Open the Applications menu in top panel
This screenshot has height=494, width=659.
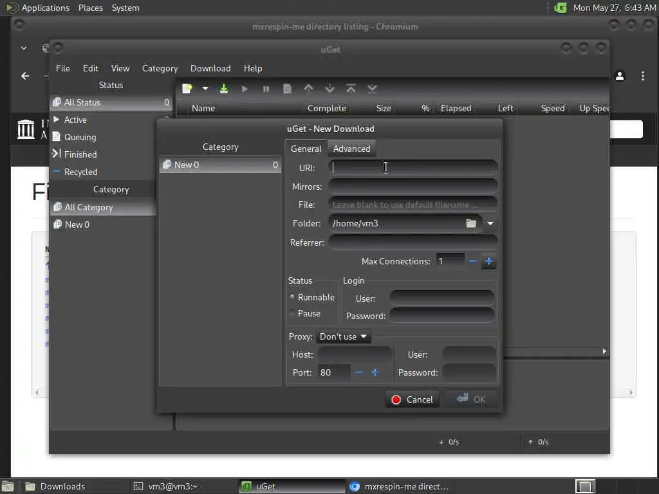click(46, 8)
